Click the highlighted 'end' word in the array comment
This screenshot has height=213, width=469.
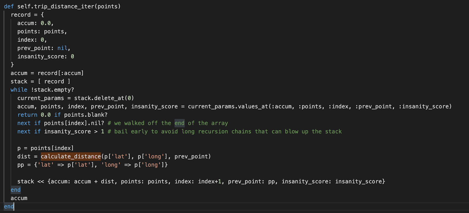tap(179, 123)
